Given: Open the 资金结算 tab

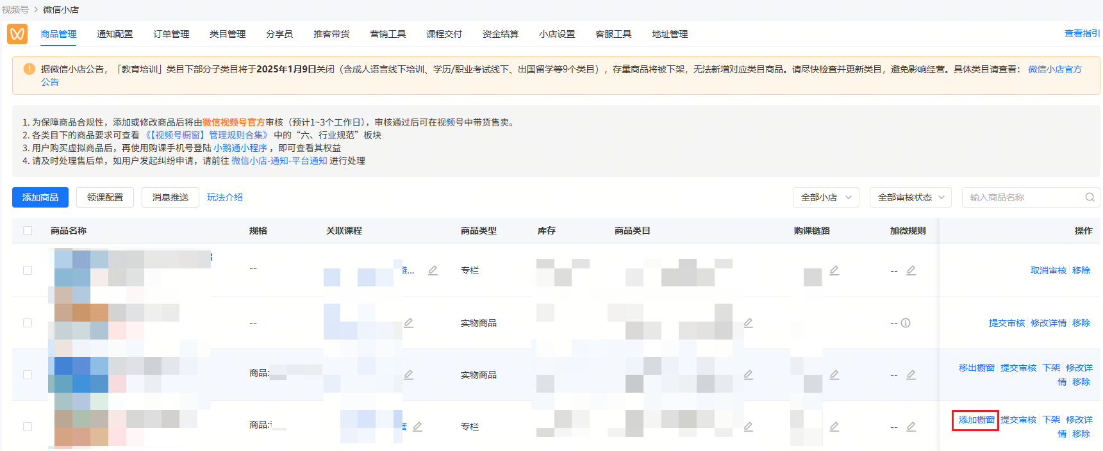Looking at the screenshot, I should coord(501,34).
